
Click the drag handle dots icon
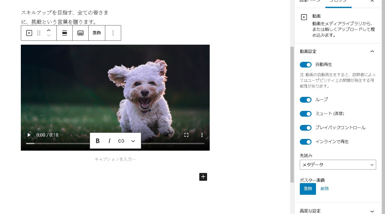pos(39,33)
